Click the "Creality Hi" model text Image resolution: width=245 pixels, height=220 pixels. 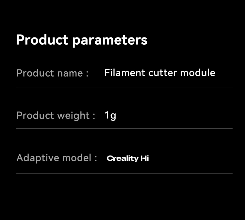128,159
